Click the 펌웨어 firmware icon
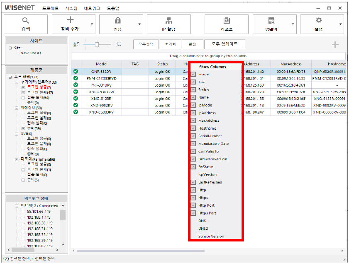 (271, 21)
